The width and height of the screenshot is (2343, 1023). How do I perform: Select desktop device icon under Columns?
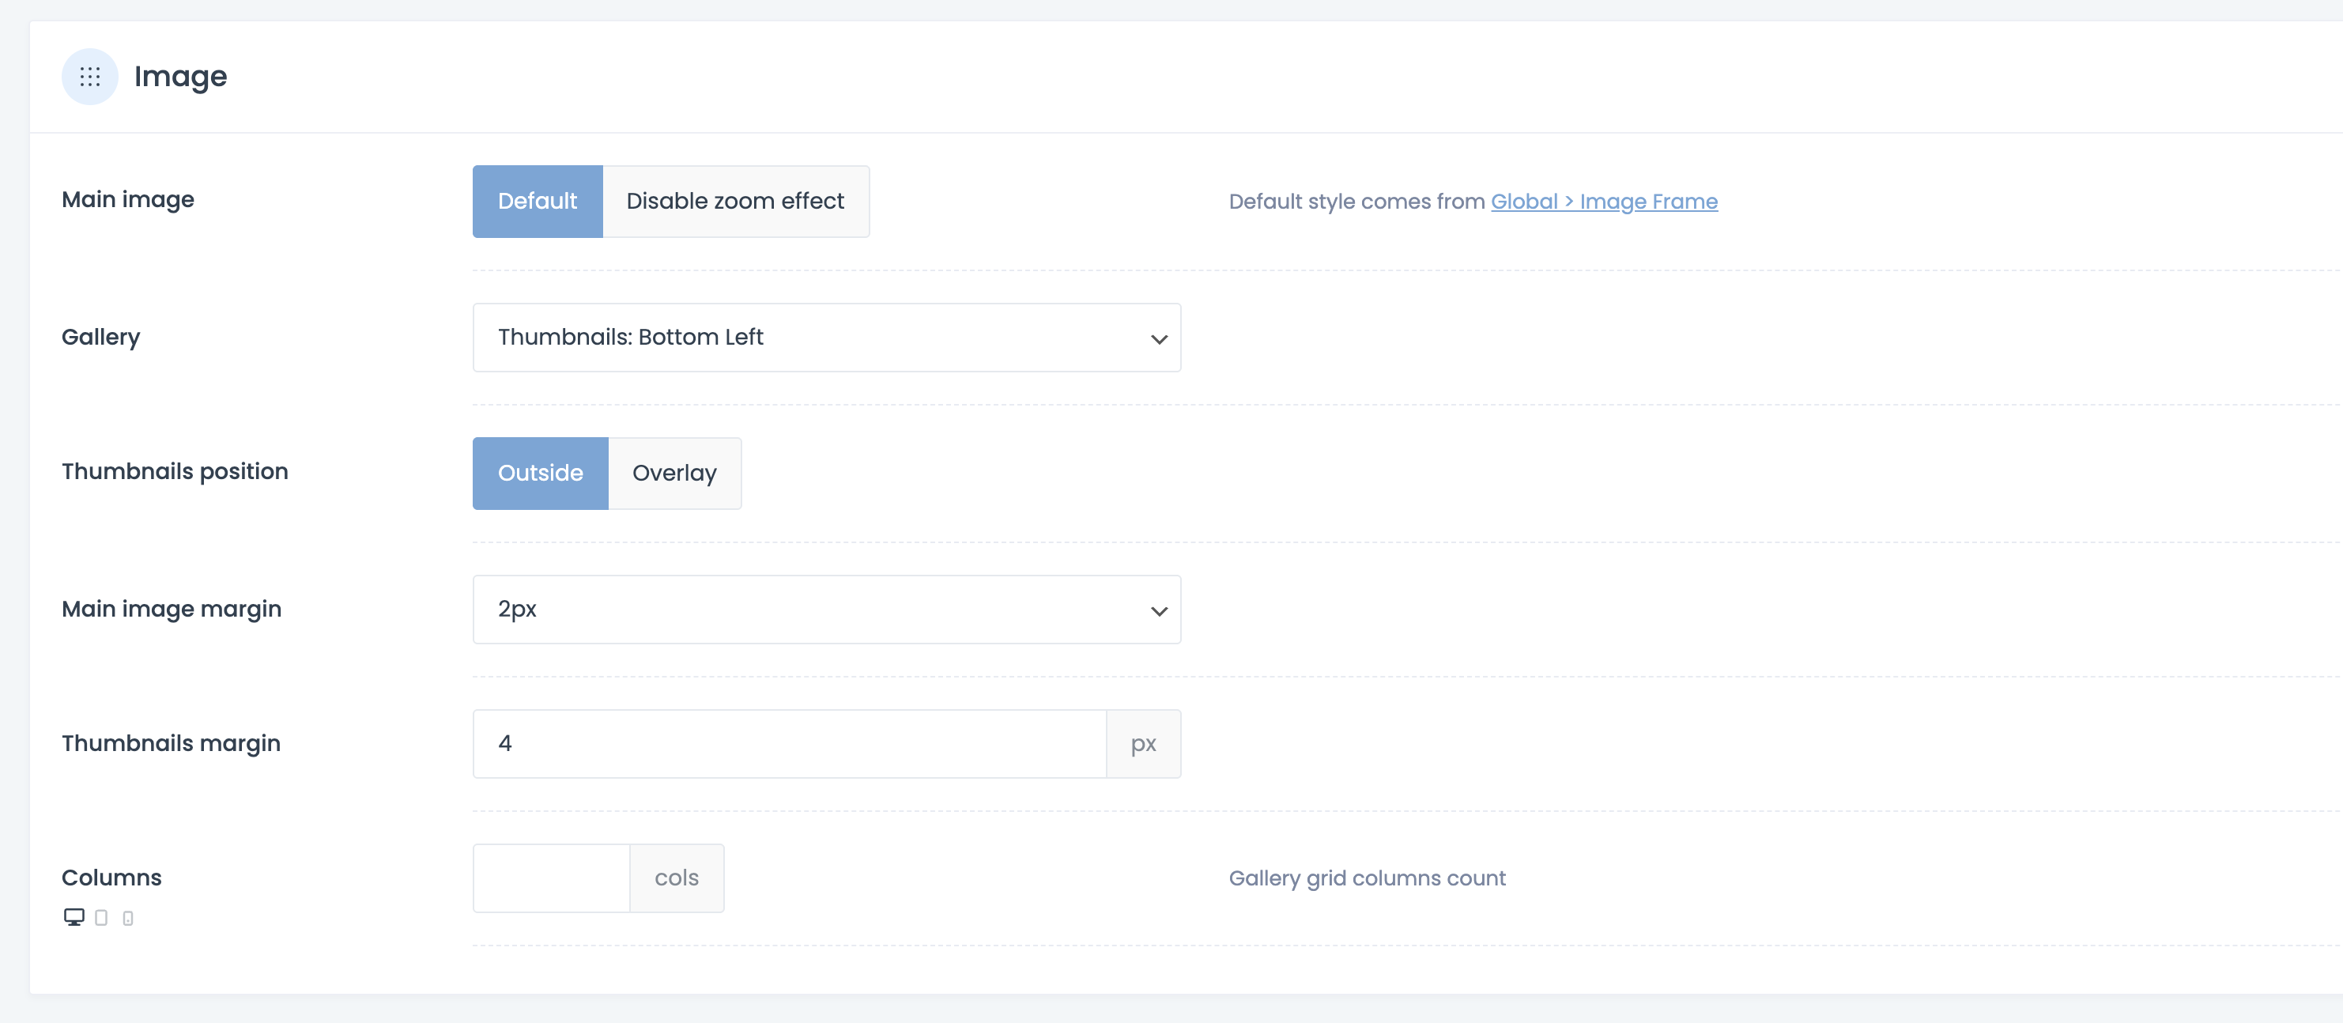pyautogui.click(x=74, y=916)
